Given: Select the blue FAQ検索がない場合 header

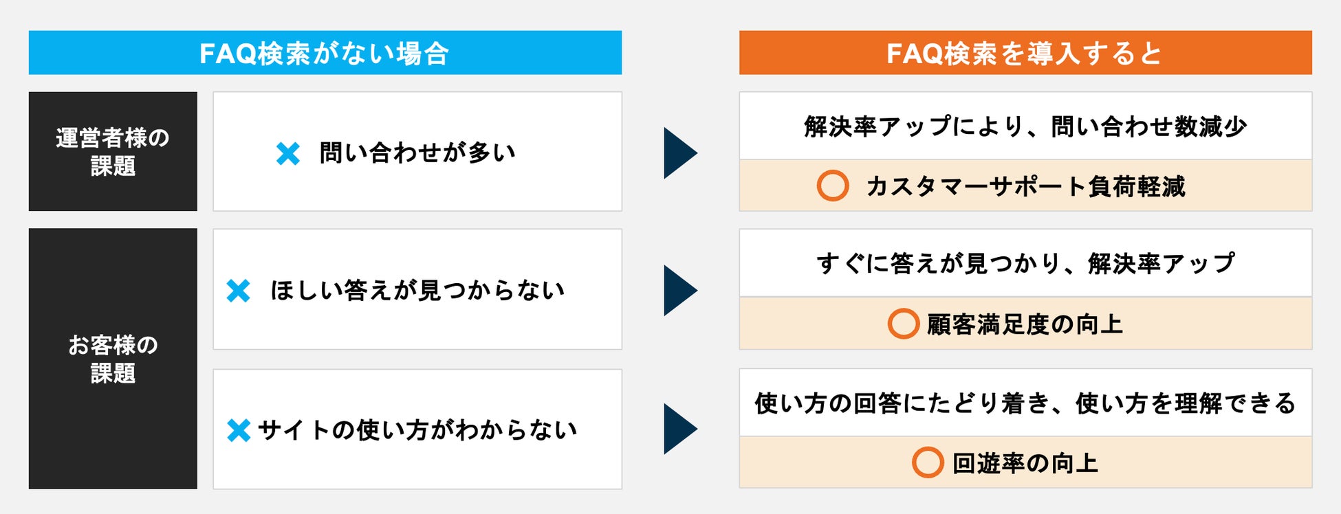Looking at the screenshot, I should [x=325, y=53].
